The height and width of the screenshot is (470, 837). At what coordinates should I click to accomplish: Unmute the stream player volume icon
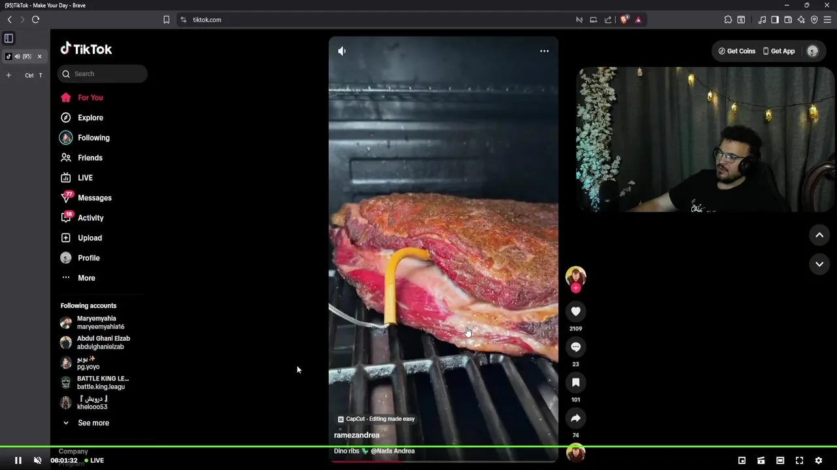click(37, 460)
